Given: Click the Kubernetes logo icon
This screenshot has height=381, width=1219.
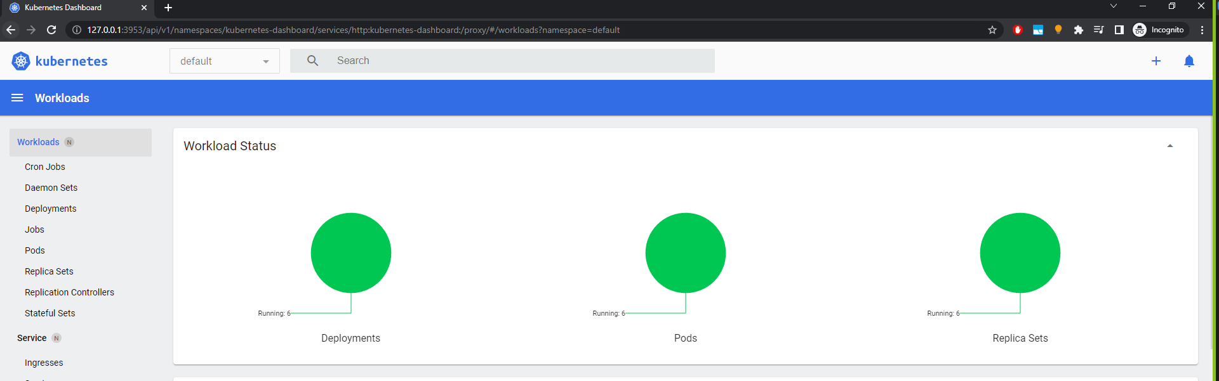Looking at the screenshot, I should point(21,61).
